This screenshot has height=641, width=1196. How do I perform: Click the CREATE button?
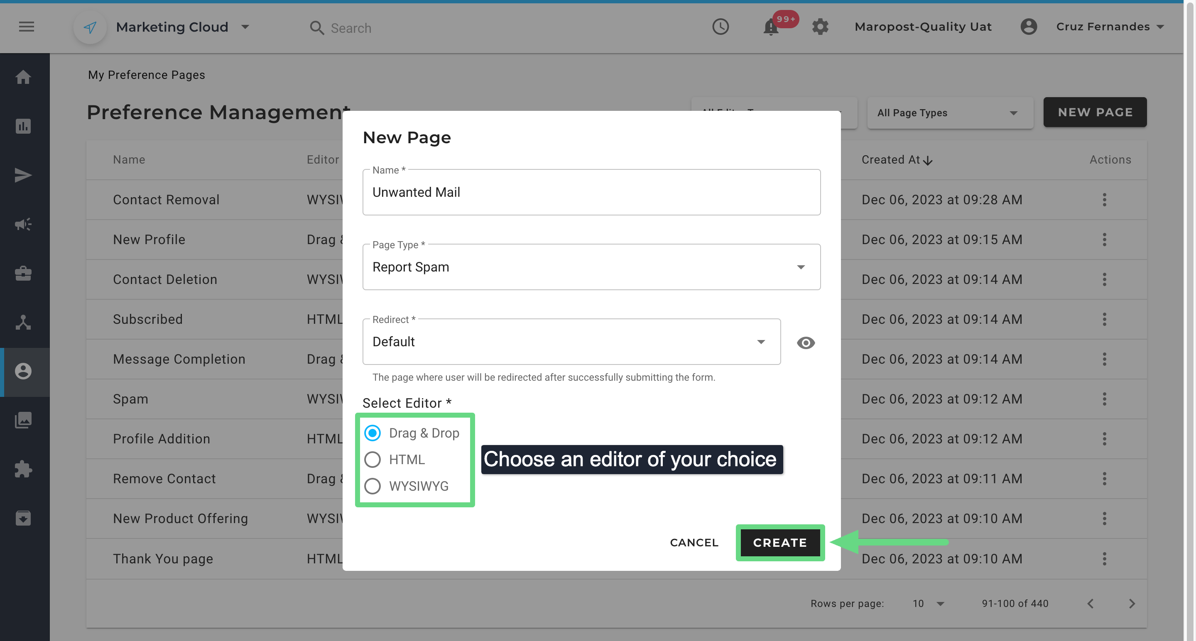[x=780, y=543]
